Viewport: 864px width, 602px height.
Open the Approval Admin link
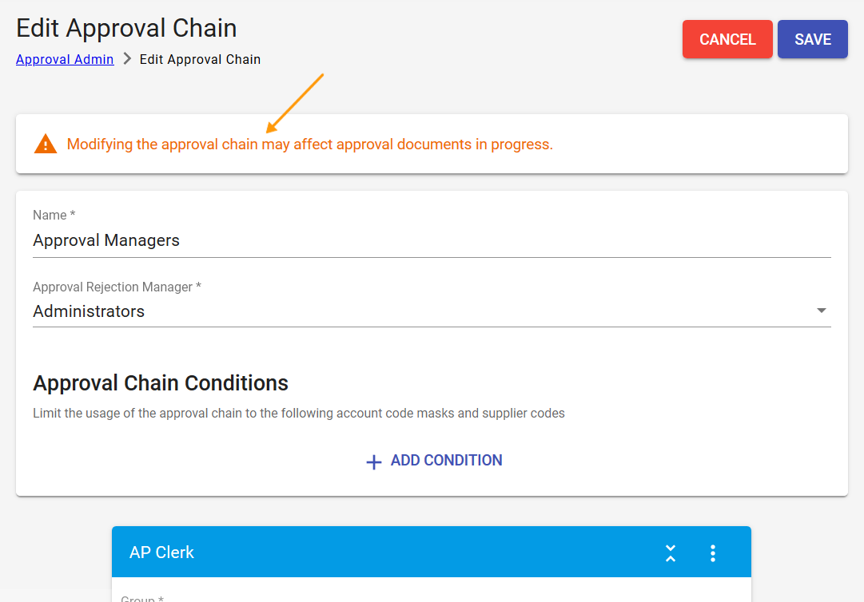coord(65,59)
